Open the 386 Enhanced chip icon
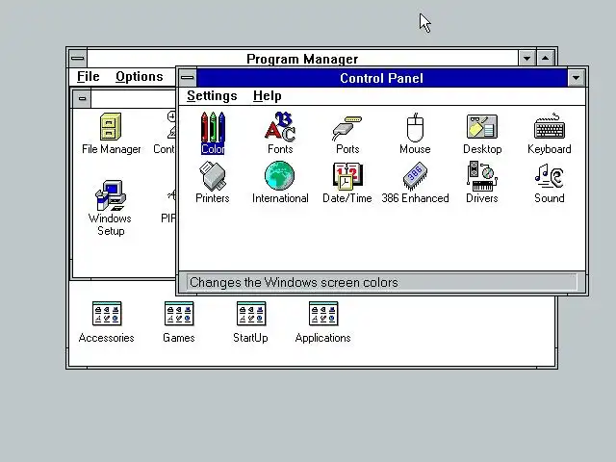616x462 pixels. pos(415,182)
